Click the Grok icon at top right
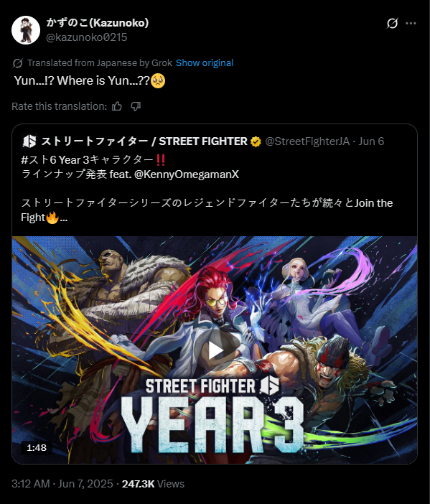Screen dimensions: 430x504 coord(392,23)
